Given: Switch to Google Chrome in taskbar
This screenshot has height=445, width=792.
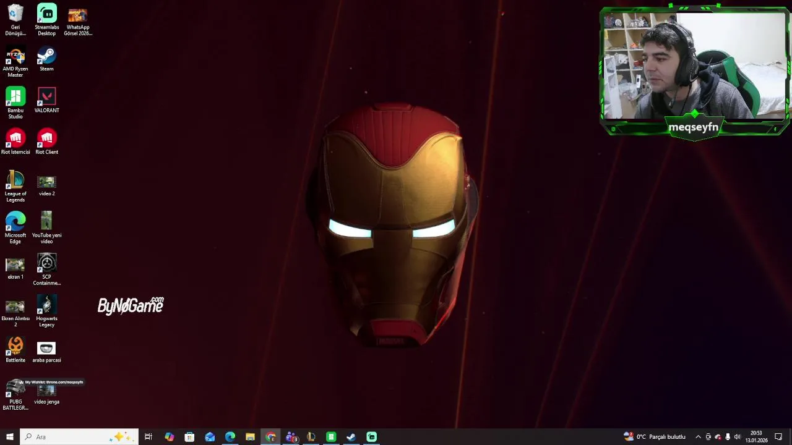Looking at the screenshot, I should (270, 437).
